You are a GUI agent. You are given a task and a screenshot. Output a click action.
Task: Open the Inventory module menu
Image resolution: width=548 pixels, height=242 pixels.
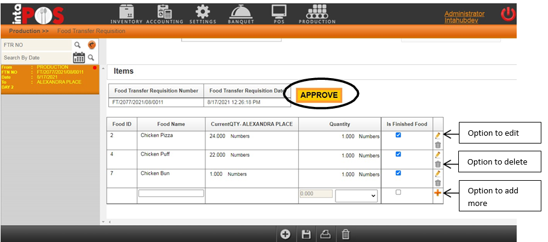click(x=126, y=14)
